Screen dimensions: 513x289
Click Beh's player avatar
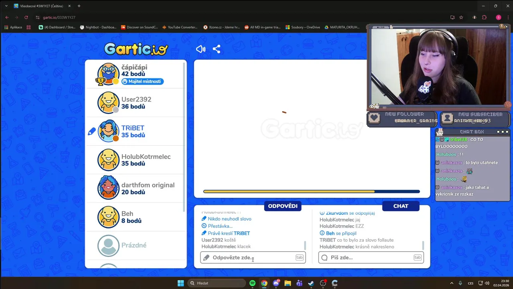coord(108,217)
